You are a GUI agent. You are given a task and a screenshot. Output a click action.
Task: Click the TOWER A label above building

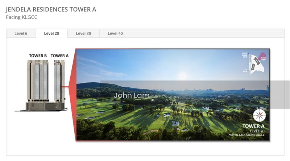tap(59, 56)
